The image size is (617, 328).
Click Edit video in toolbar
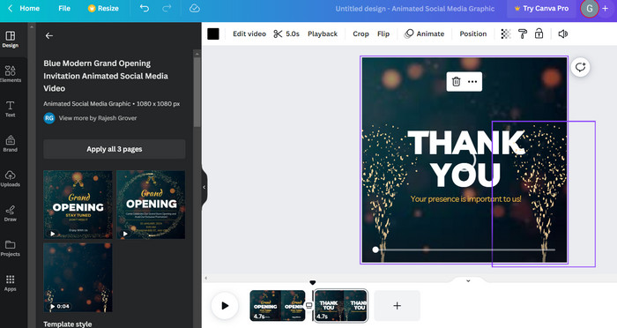(249, 34)
